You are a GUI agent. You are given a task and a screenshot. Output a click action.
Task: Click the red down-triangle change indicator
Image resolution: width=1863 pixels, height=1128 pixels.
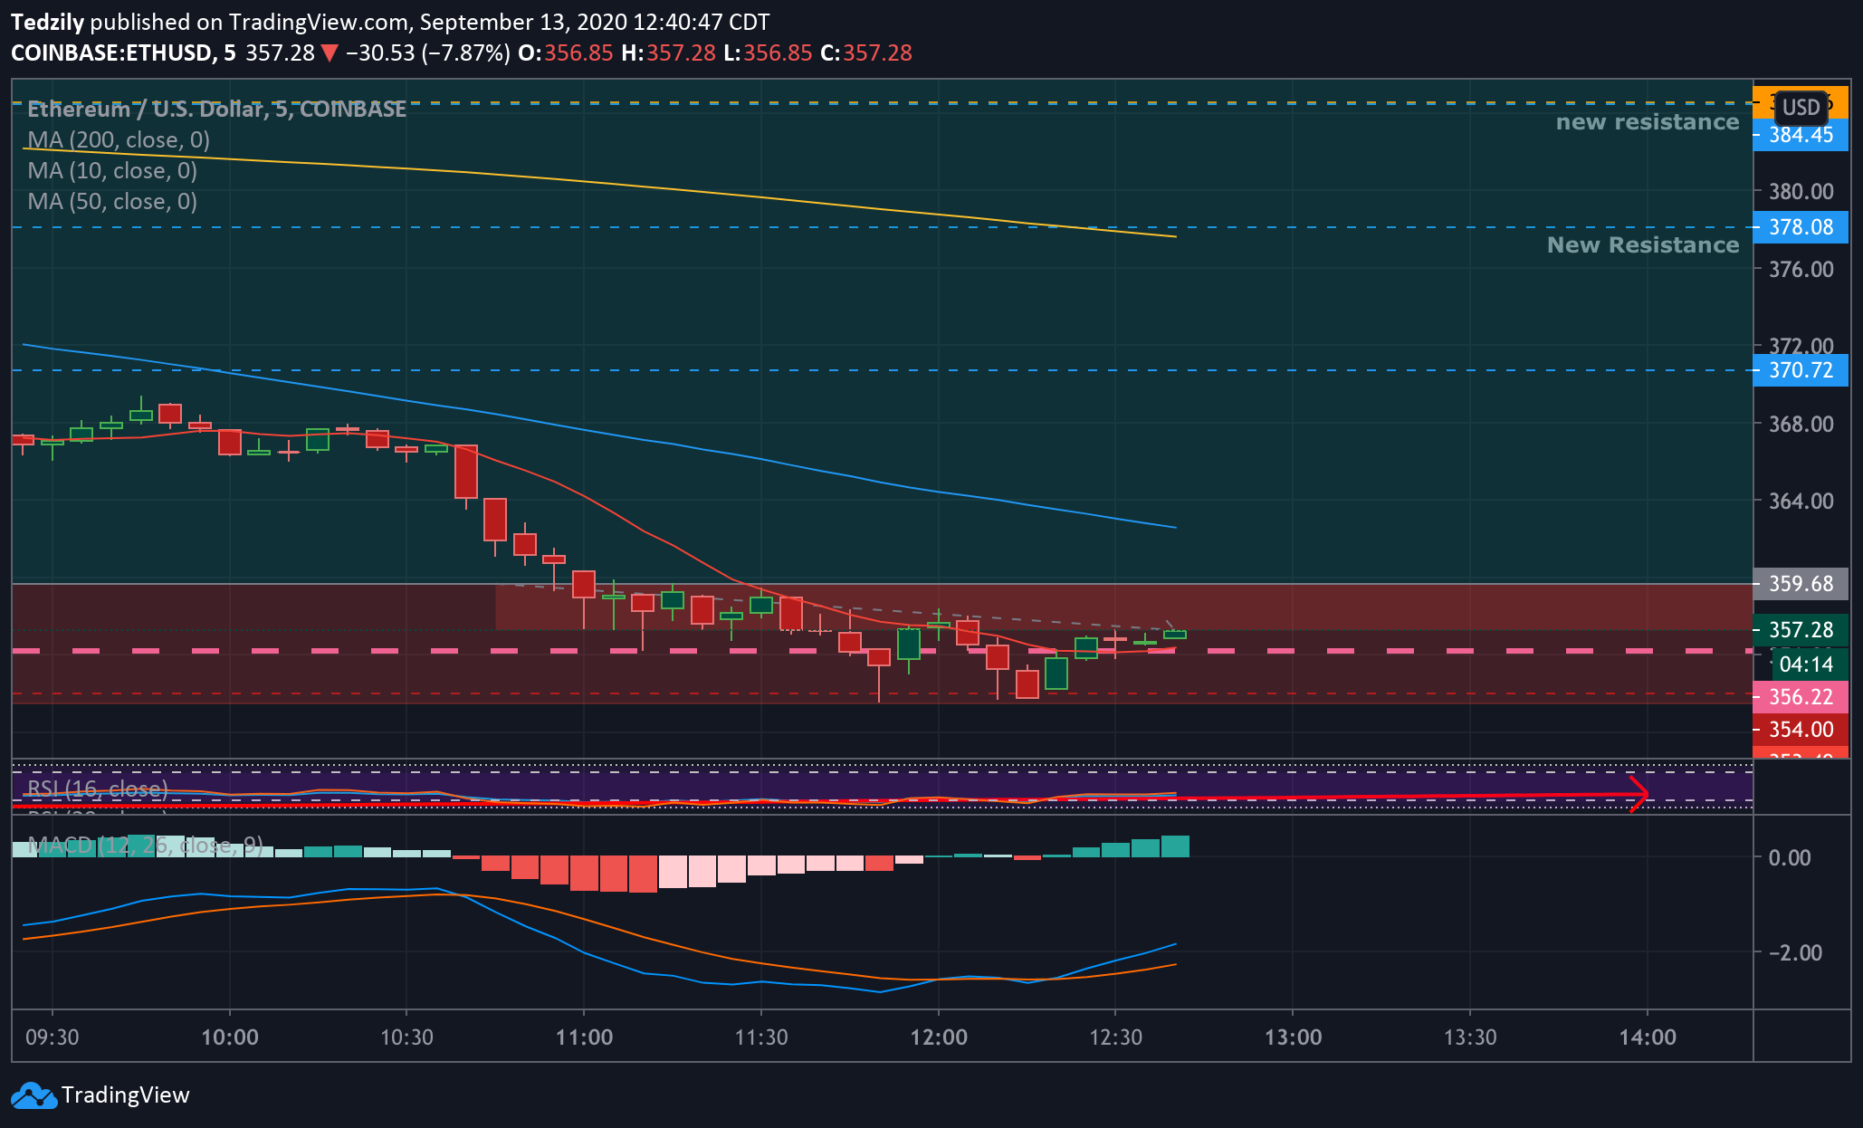(330, 53)
